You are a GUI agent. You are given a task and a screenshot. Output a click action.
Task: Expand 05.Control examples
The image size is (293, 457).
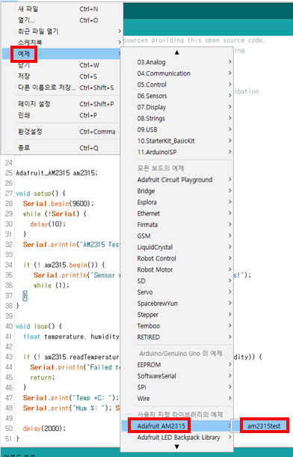[x=177, y=85]
